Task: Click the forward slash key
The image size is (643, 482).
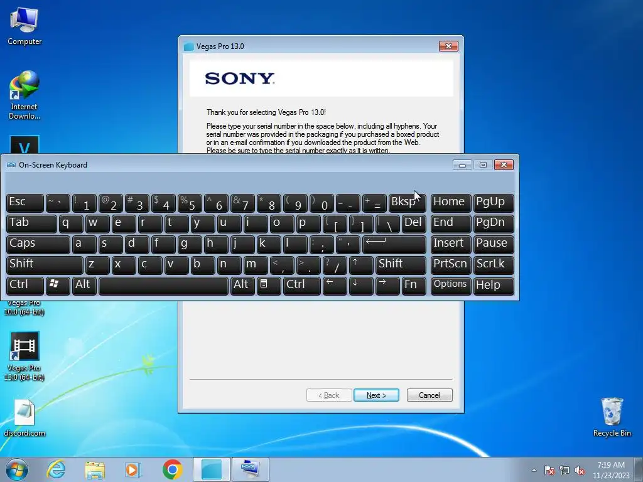Action: point(335,265)
